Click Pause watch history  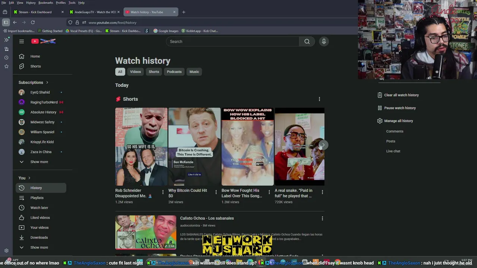click(397, 108)
